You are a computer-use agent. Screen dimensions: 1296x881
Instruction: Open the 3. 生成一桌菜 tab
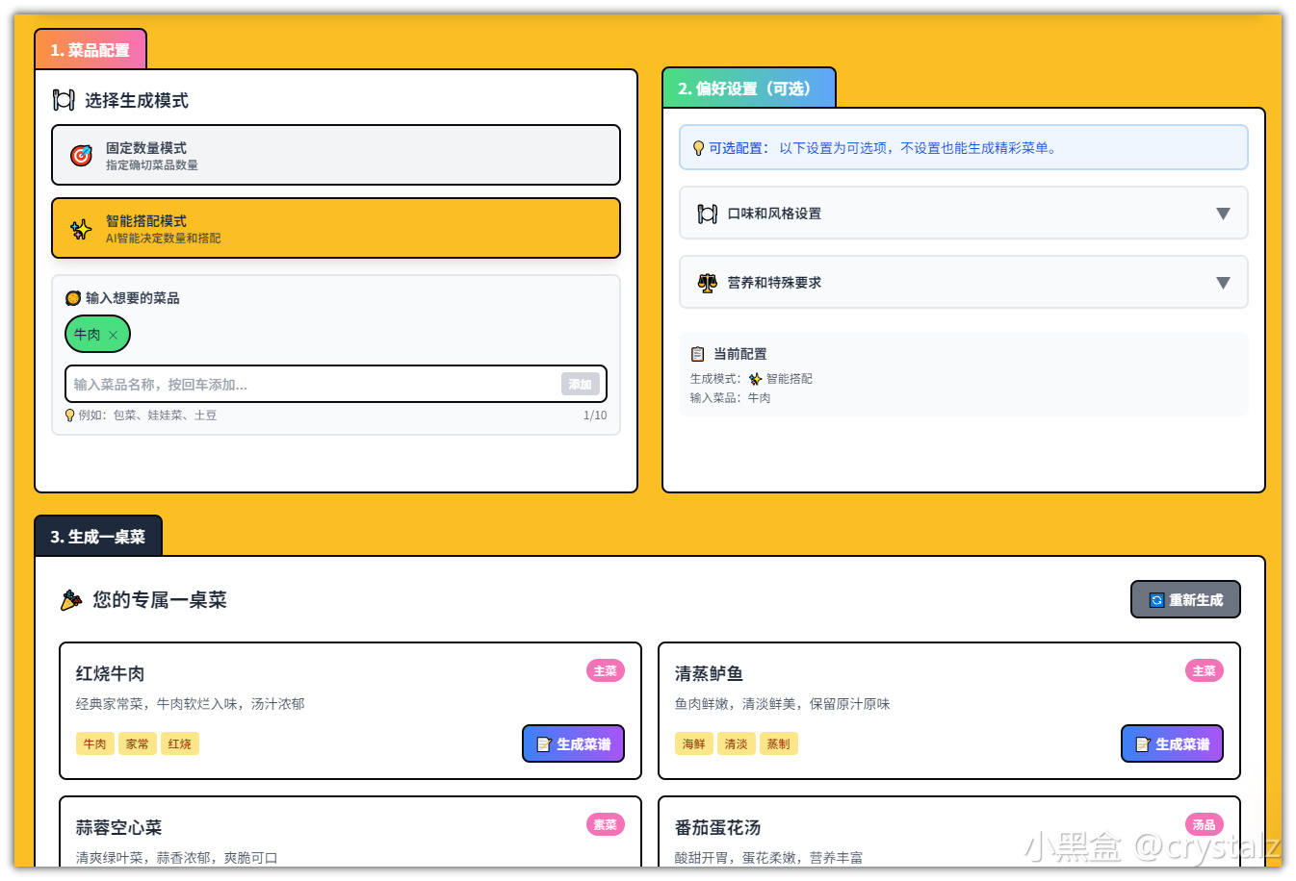point(98,536)
